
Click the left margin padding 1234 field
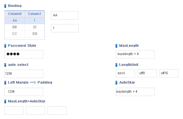tap(24, 92)
